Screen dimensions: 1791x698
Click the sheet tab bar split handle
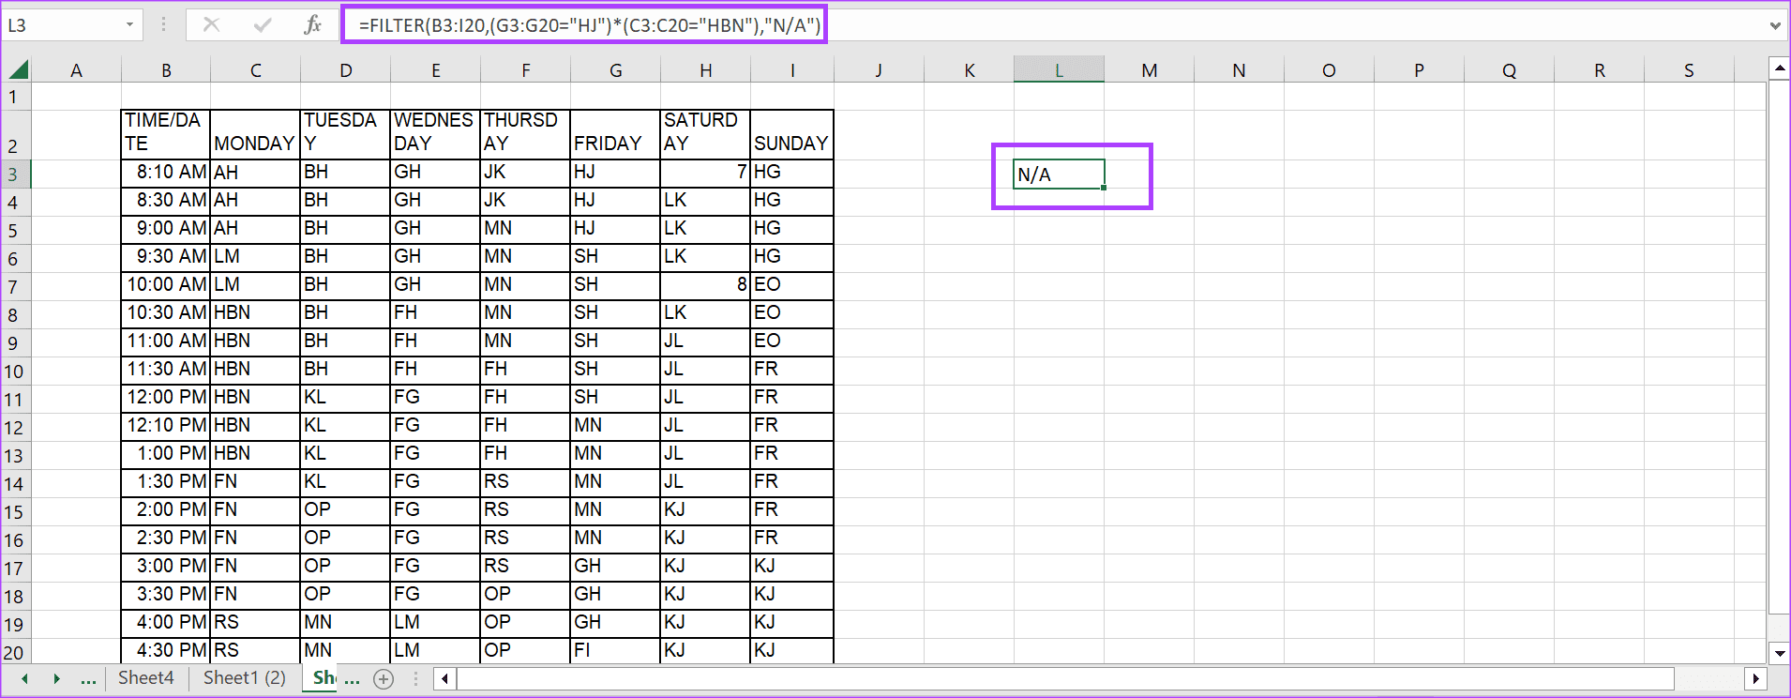415,679
